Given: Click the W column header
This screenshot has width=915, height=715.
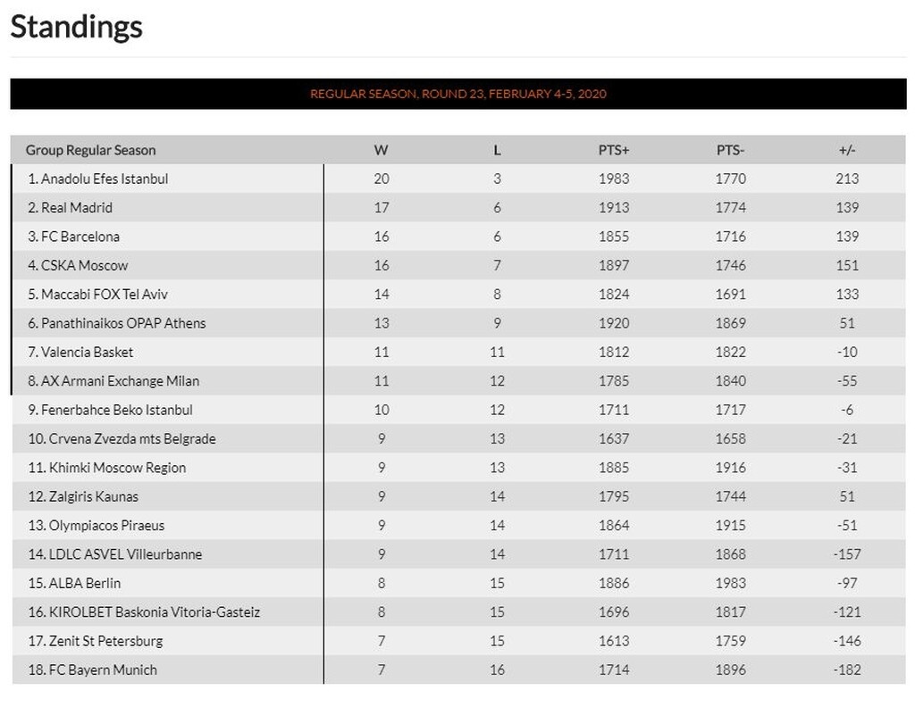Looking at the screenshot, I should [x=381, y=150].
